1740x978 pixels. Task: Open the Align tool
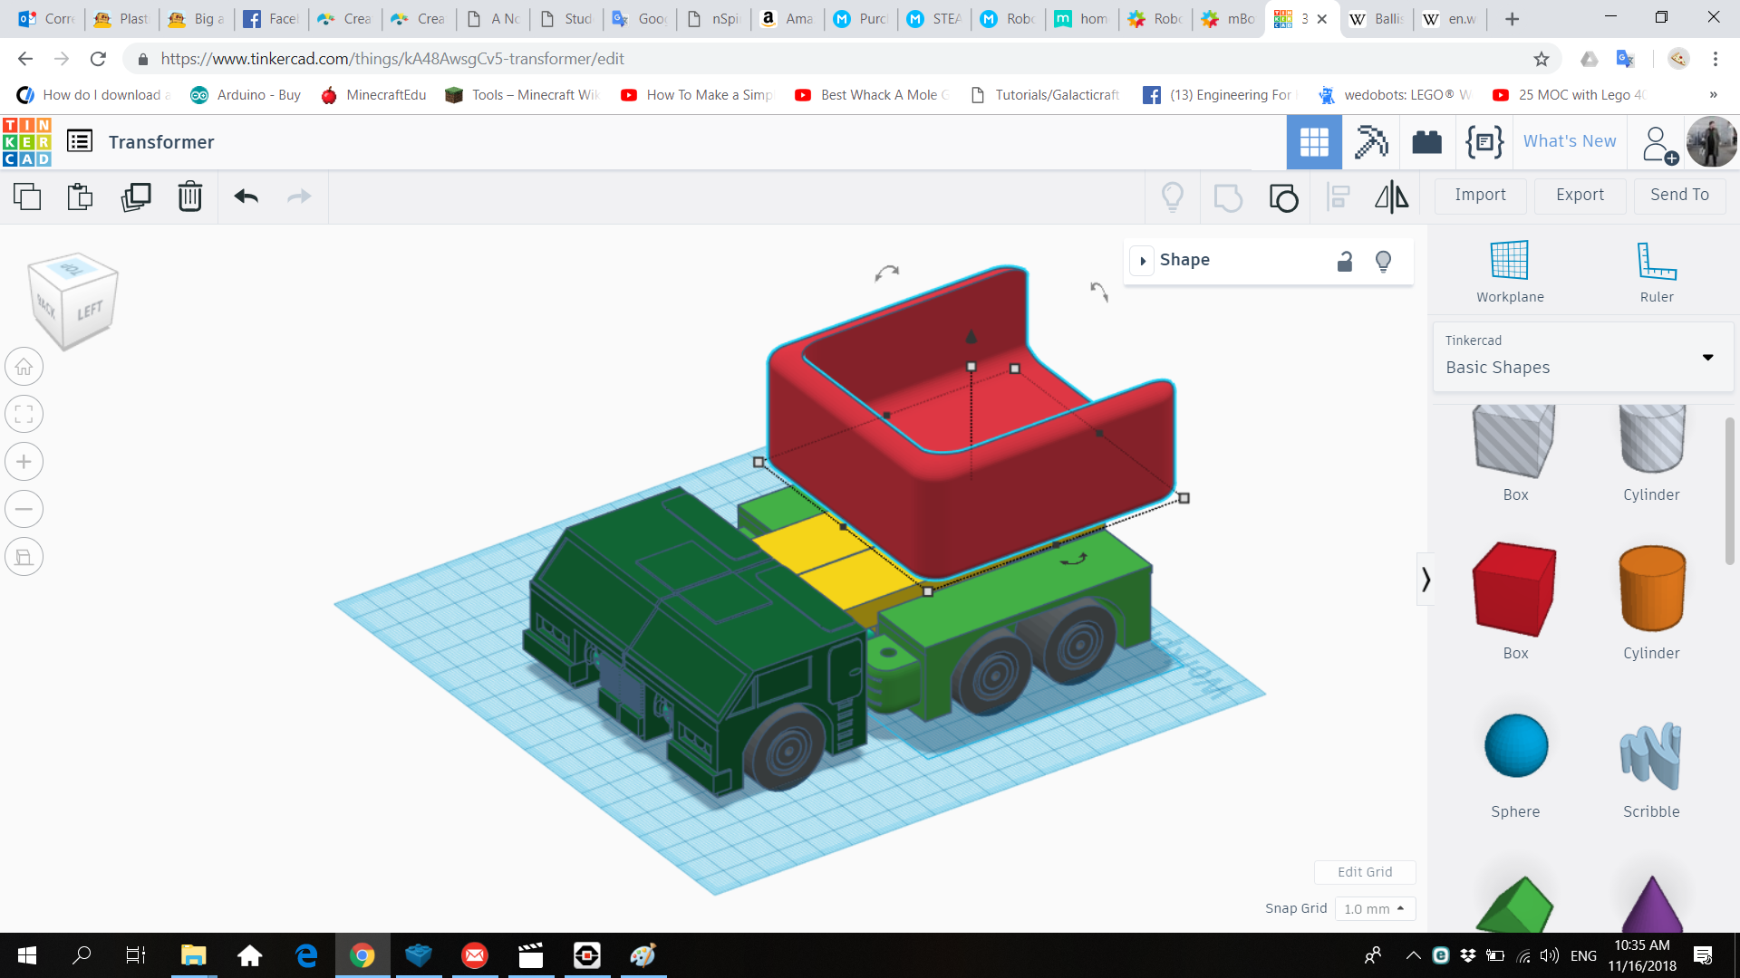(1338, 196)
